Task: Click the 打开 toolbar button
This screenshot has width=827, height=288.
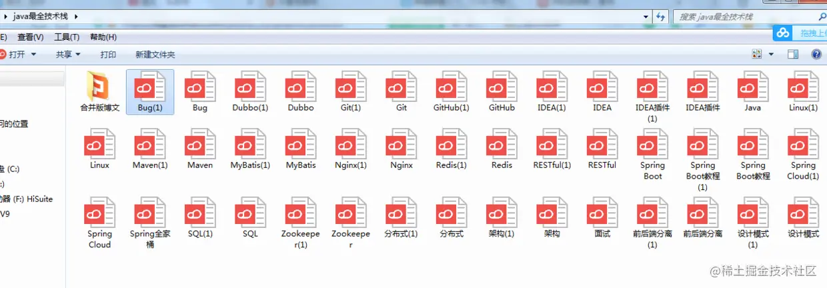Action: coord(17,55)
